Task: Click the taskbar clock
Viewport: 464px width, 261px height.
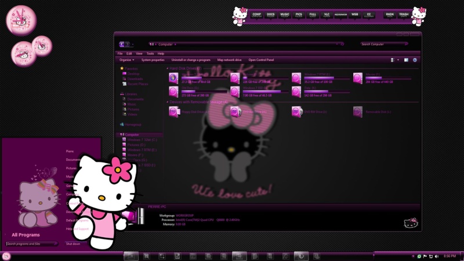Action: 449,256
